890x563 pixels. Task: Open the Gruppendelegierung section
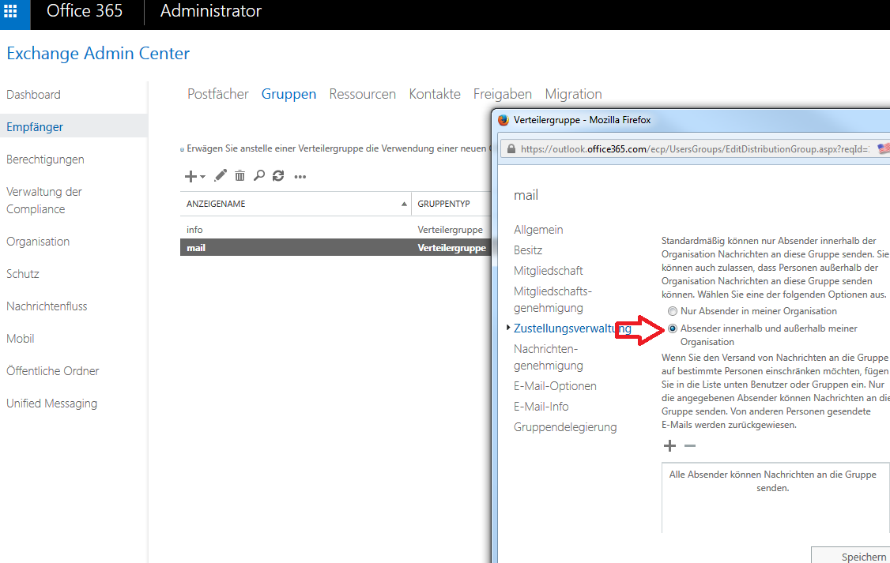[x=565, y=427]
